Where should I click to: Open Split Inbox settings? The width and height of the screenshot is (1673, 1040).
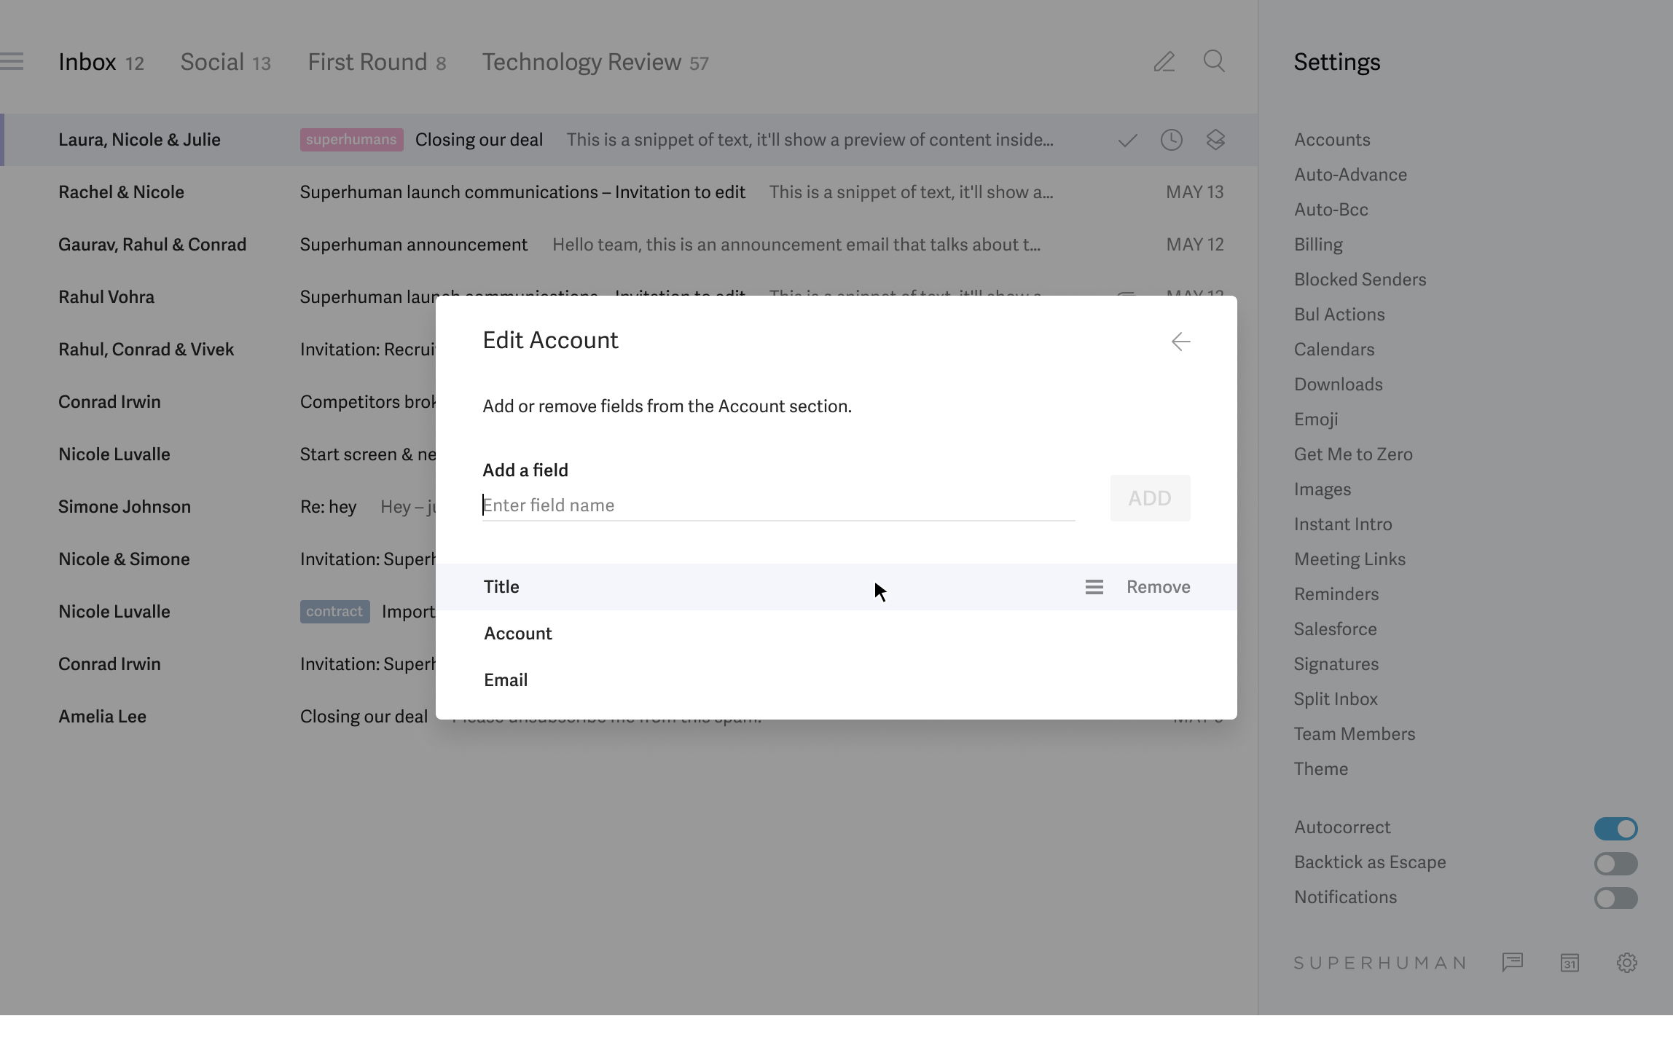1336,699
